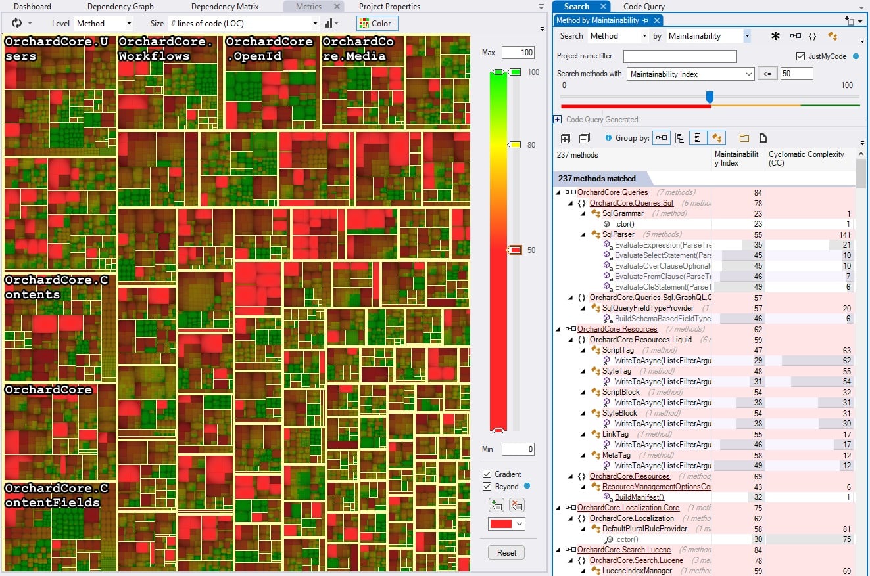
Task: Click the red color swatch under thresholds
Action: (x=501, y=524)
